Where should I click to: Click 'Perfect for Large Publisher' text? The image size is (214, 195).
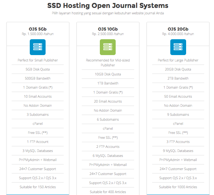pyautogui.click(x=178, y=60)
